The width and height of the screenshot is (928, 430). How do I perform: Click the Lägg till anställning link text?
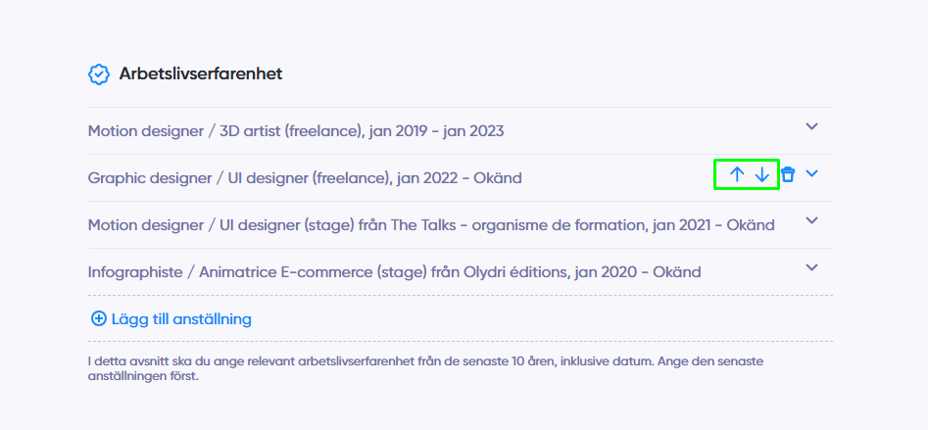pos(181,319)
